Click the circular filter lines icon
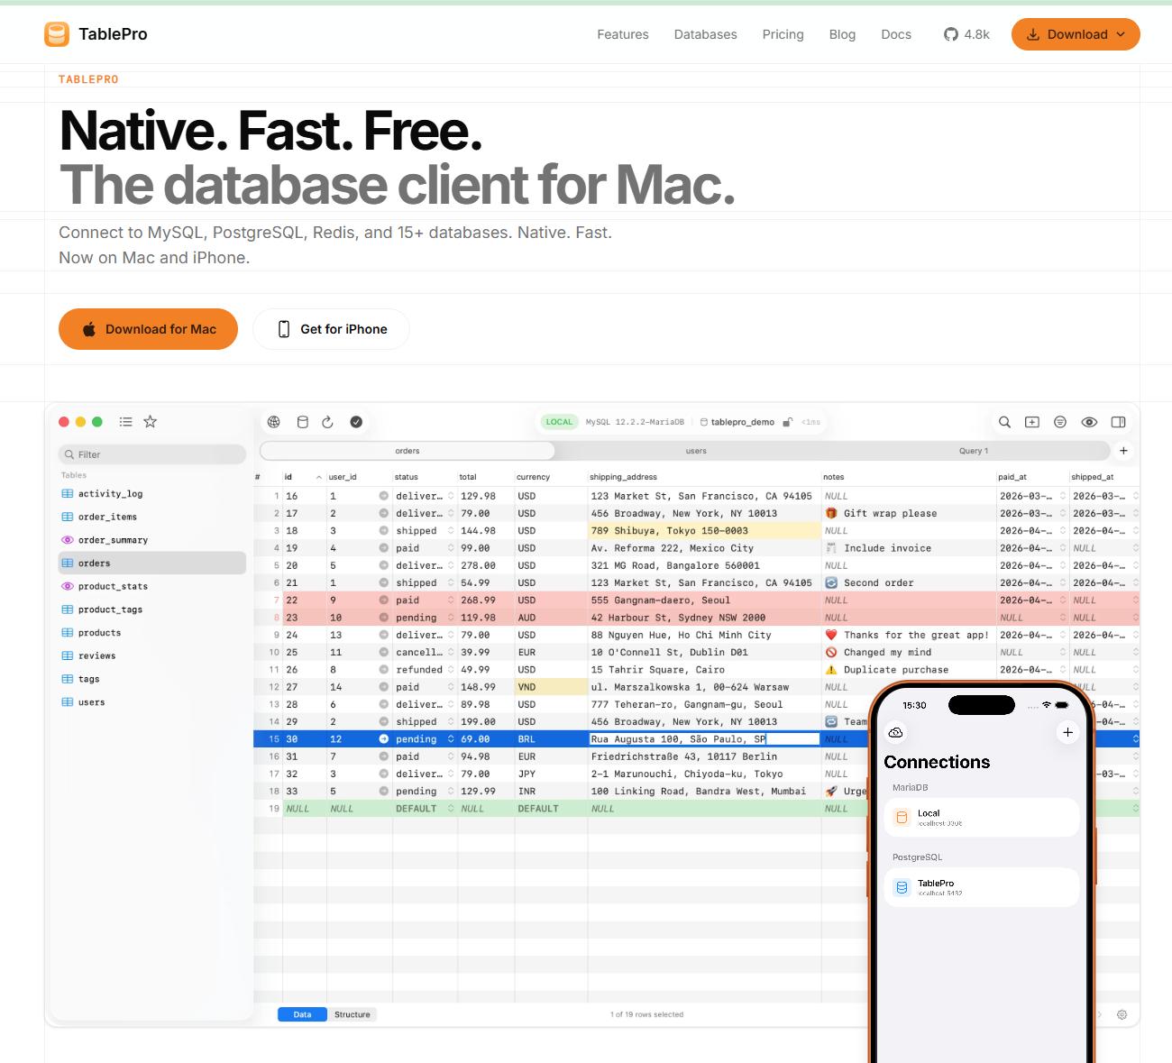 (x=1060, y=422)
